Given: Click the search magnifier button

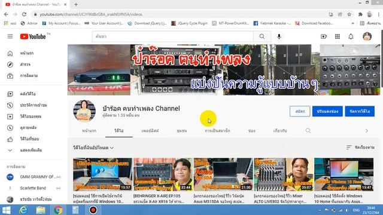Looking at the screenshot, I should pos(262,36).
